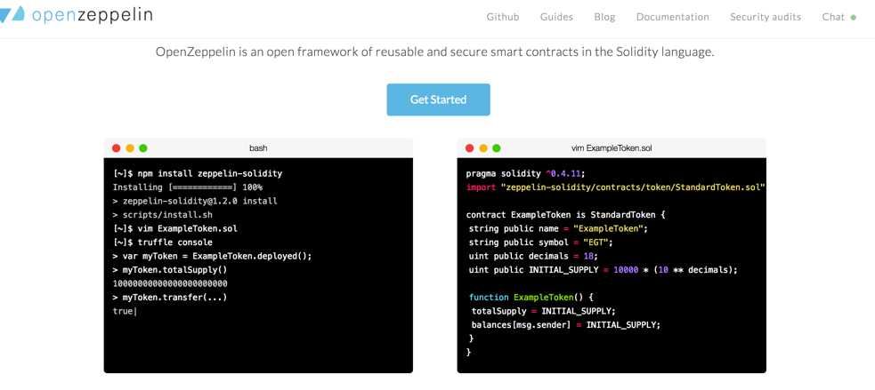Open Documentation from the top navigation

click(672, 17)
